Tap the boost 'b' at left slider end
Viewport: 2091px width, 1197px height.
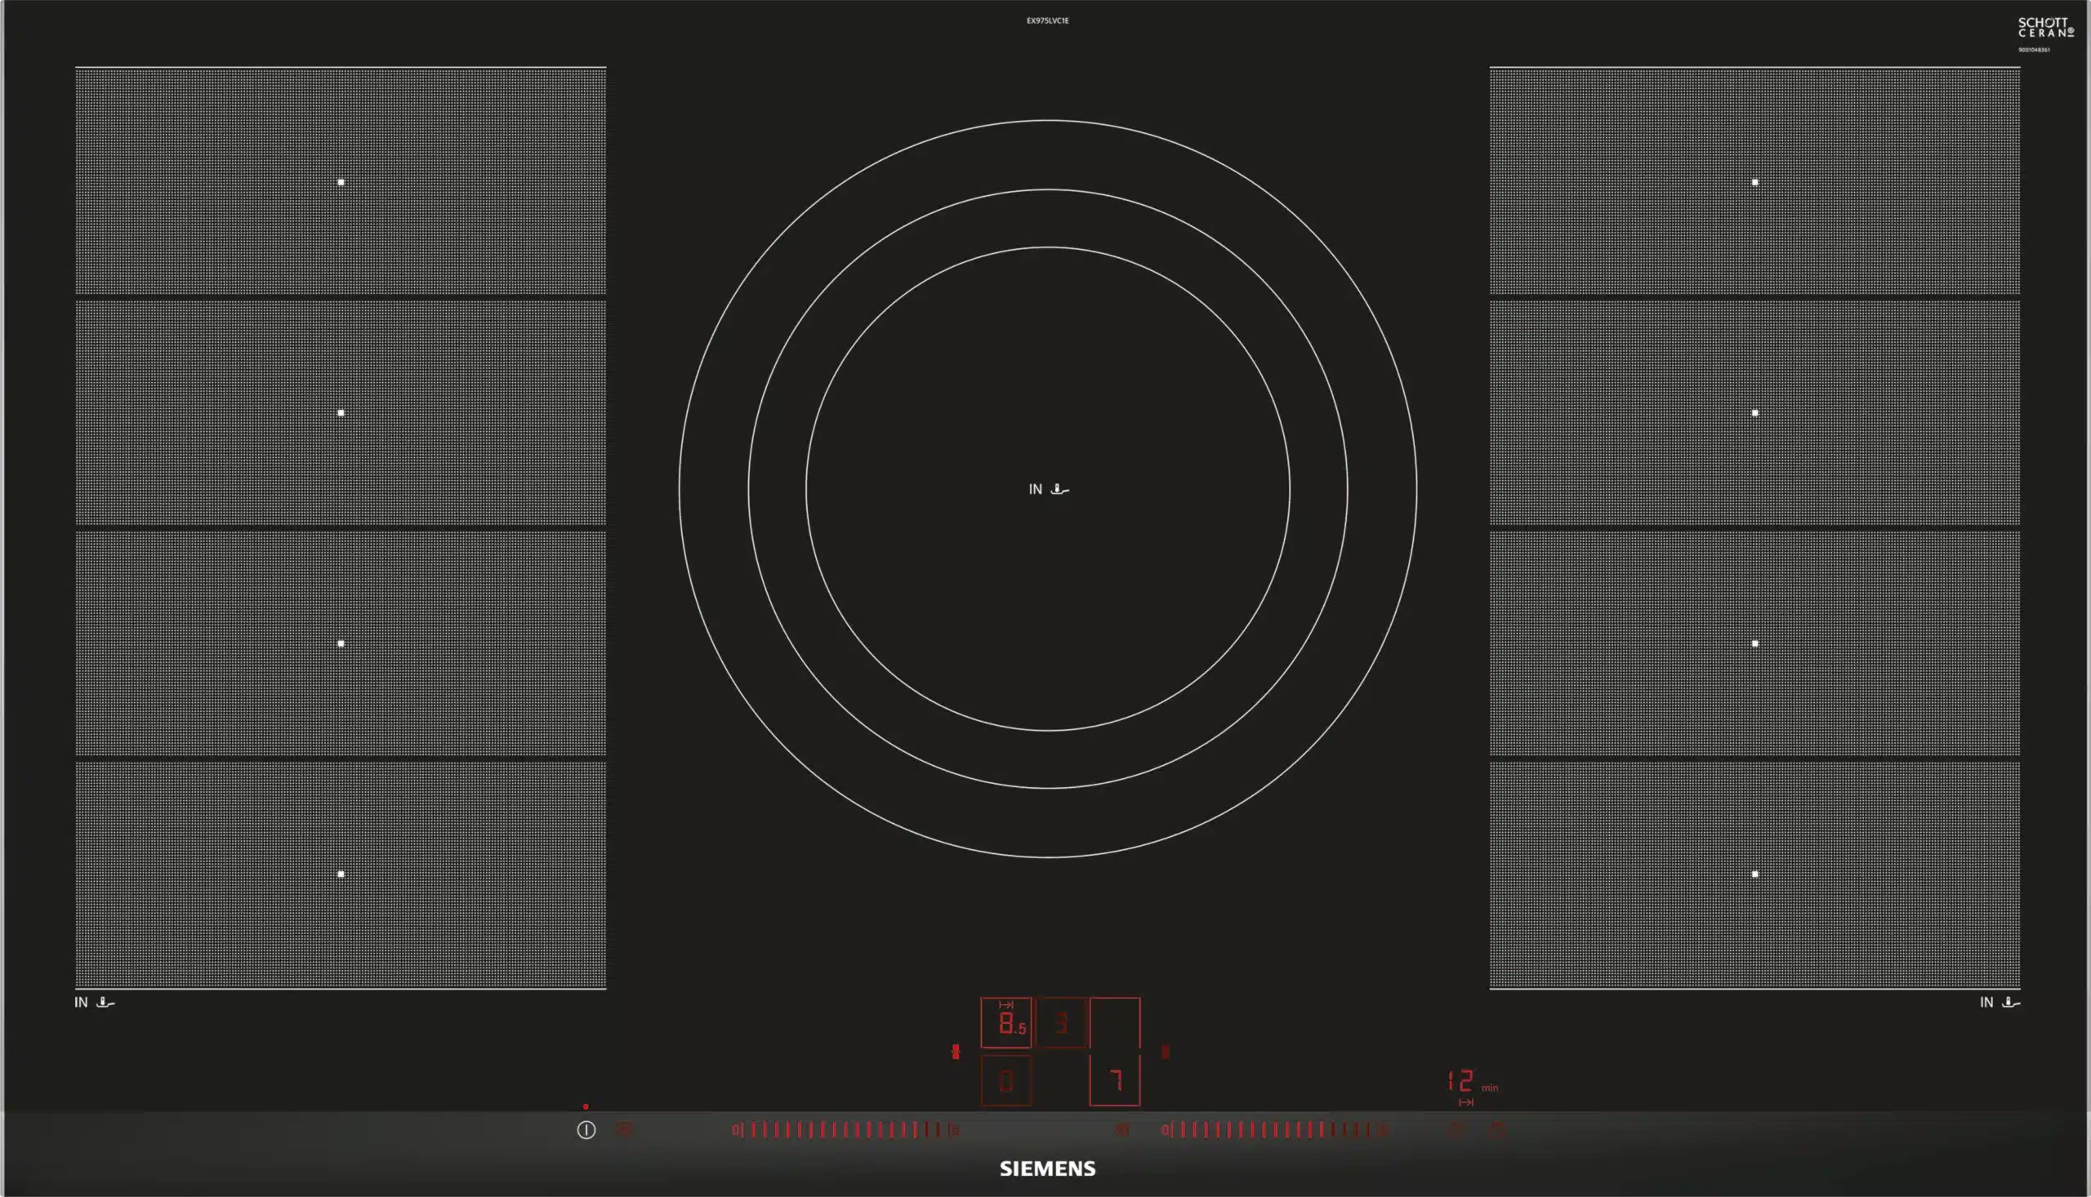click(x=955, y=1130)
